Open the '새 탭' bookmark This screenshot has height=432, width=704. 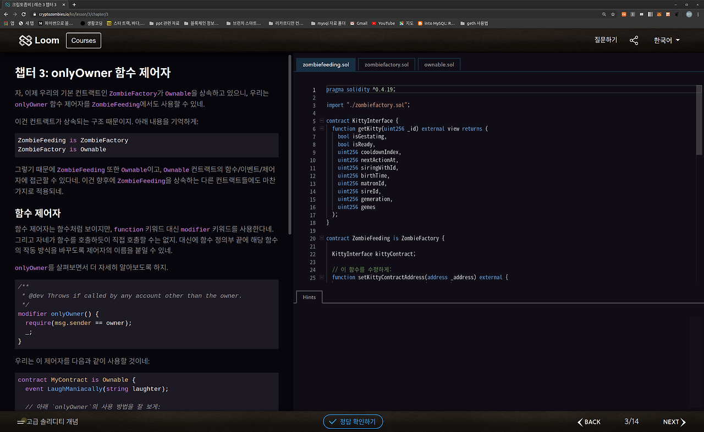coord(26,23)
